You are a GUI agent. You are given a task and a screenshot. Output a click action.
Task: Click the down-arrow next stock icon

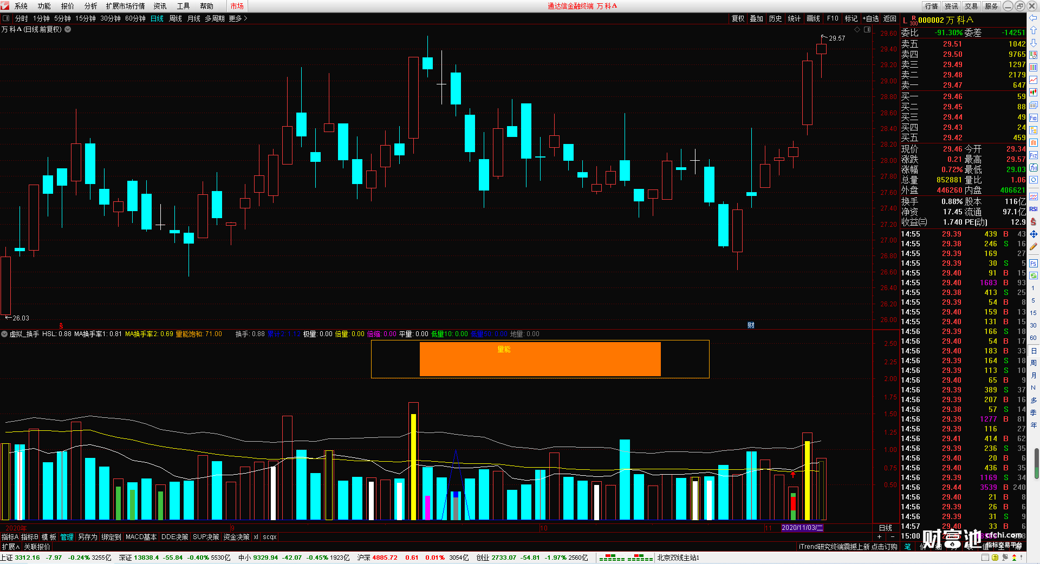[x=1033, y=43]
